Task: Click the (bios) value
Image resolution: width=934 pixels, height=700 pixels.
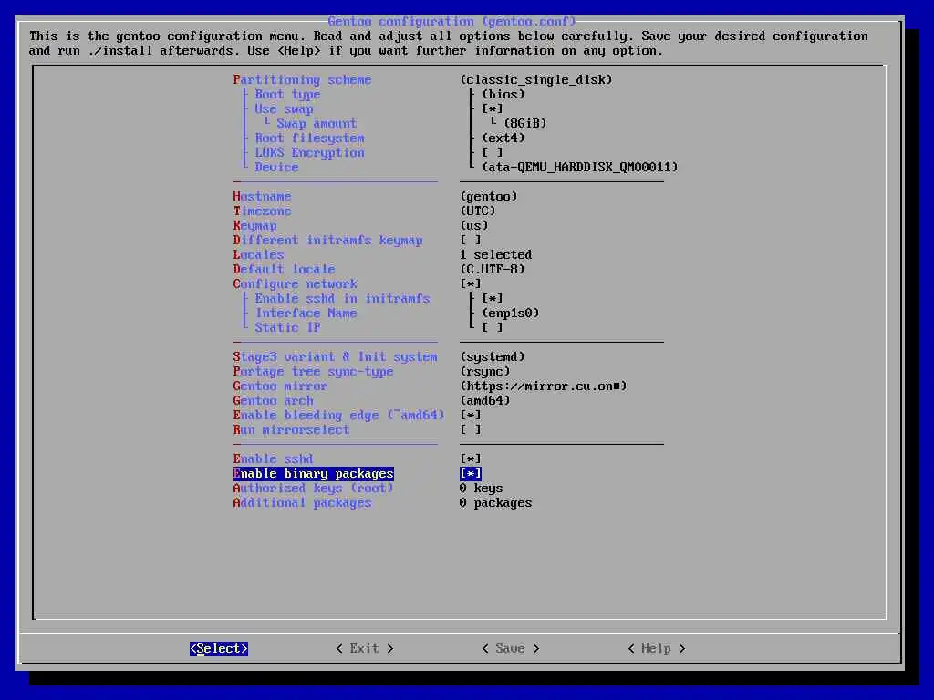Action: (x=503, y=94)
